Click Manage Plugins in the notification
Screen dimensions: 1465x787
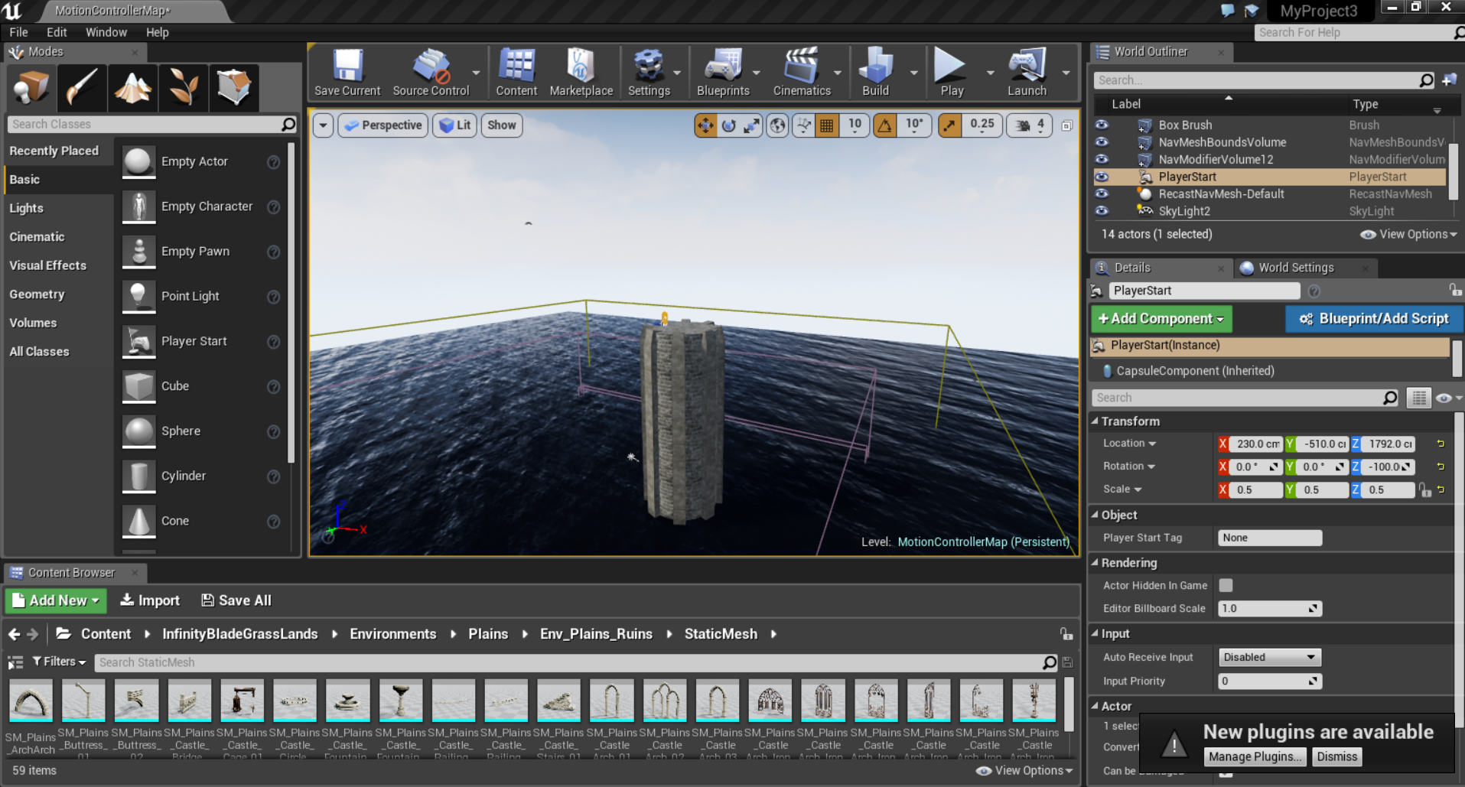(1255, 757)
